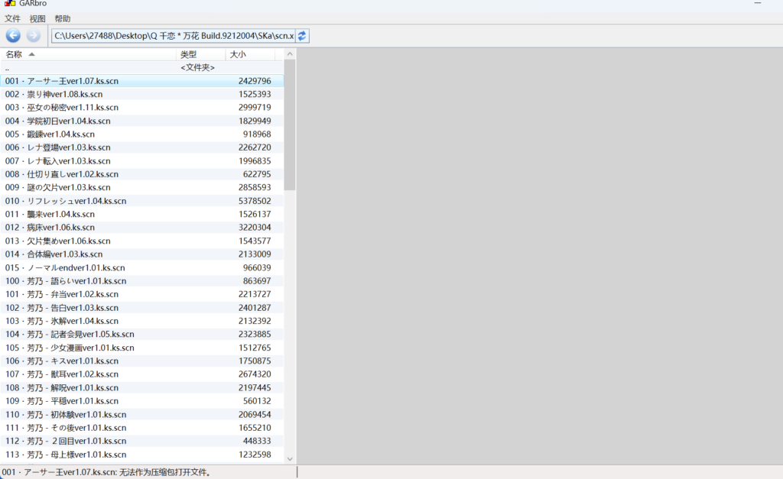Click the scroll down arrow of file list
The image size is (783, 479).
click(x=290, y=458)
